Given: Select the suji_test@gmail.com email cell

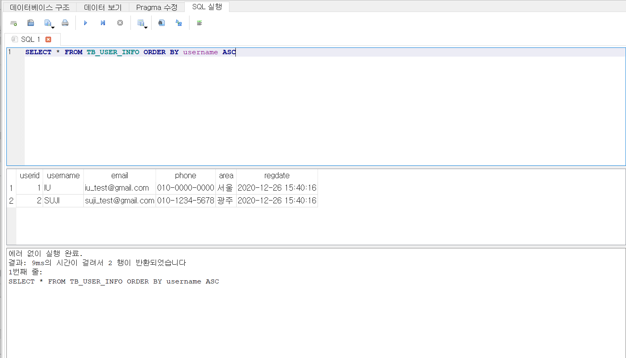Looking at the screenshot, I should click(x=119, y=201).
